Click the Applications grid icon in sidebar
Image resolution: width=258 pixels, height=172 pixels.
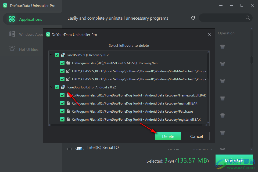[12, 19]
